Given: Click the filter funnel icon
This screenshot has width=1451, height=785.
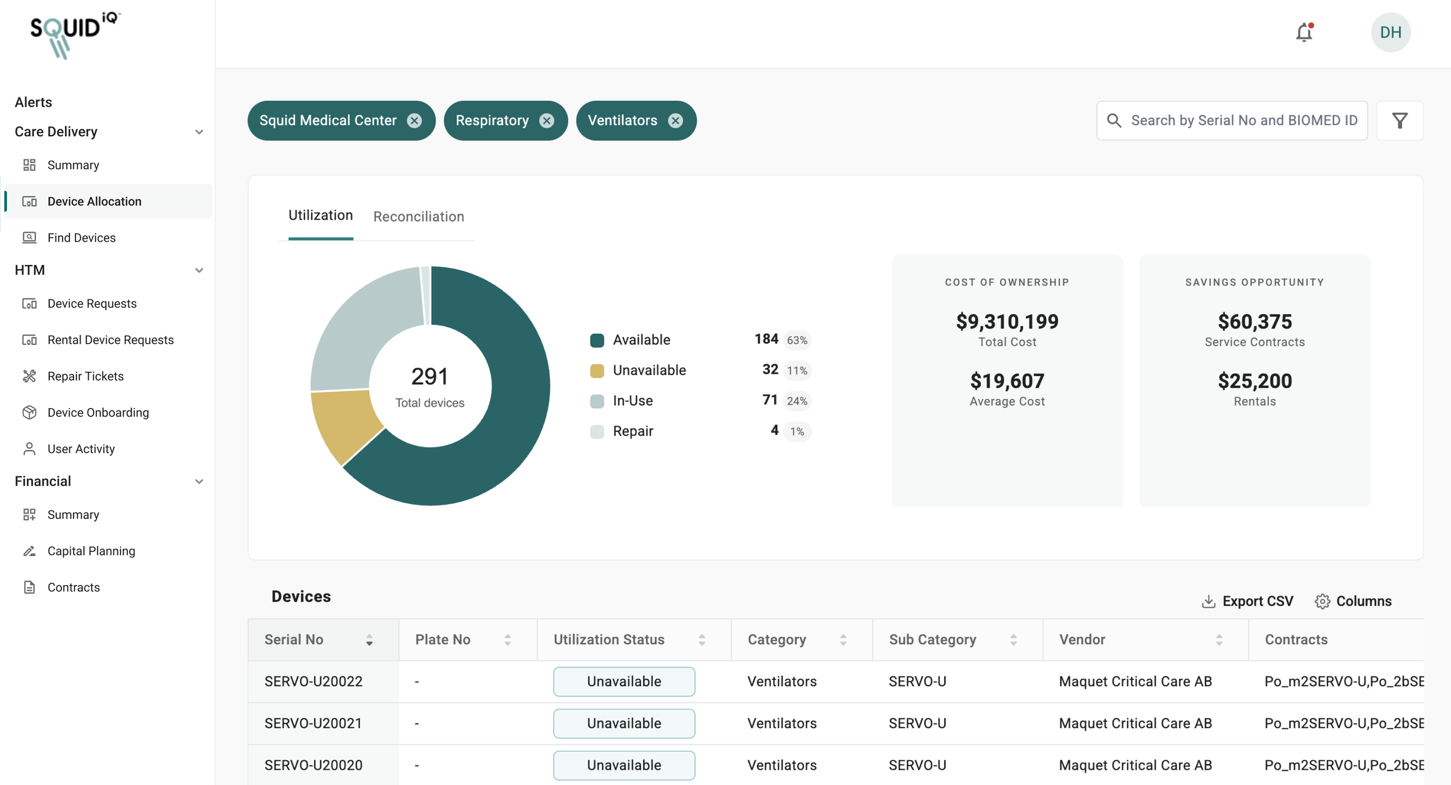Looking at the screenshot, I should 1399,121.
